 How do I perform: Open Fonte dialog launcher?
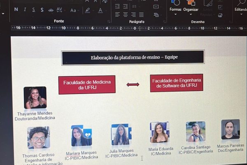tap(109, 21)
